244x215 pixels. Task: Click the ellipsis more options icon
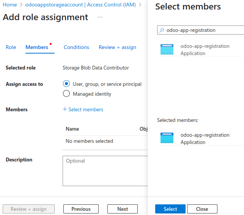point(100,17)
